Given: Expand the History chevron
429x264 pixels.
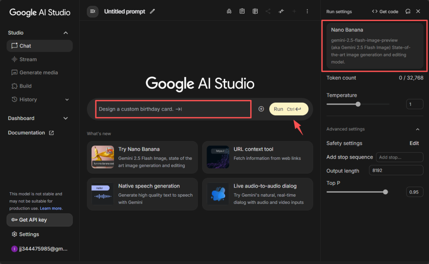Looking at the screenshot, I should click(x=67, y=99).
